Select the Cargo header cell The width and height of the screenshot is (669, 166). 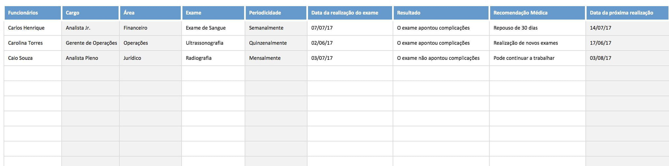tap(90, 13)
